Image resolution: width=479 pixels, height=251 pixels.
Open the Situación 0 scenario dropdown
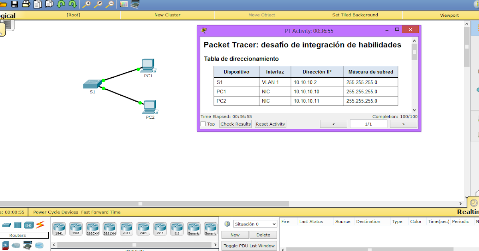click(x=255, y=224)
